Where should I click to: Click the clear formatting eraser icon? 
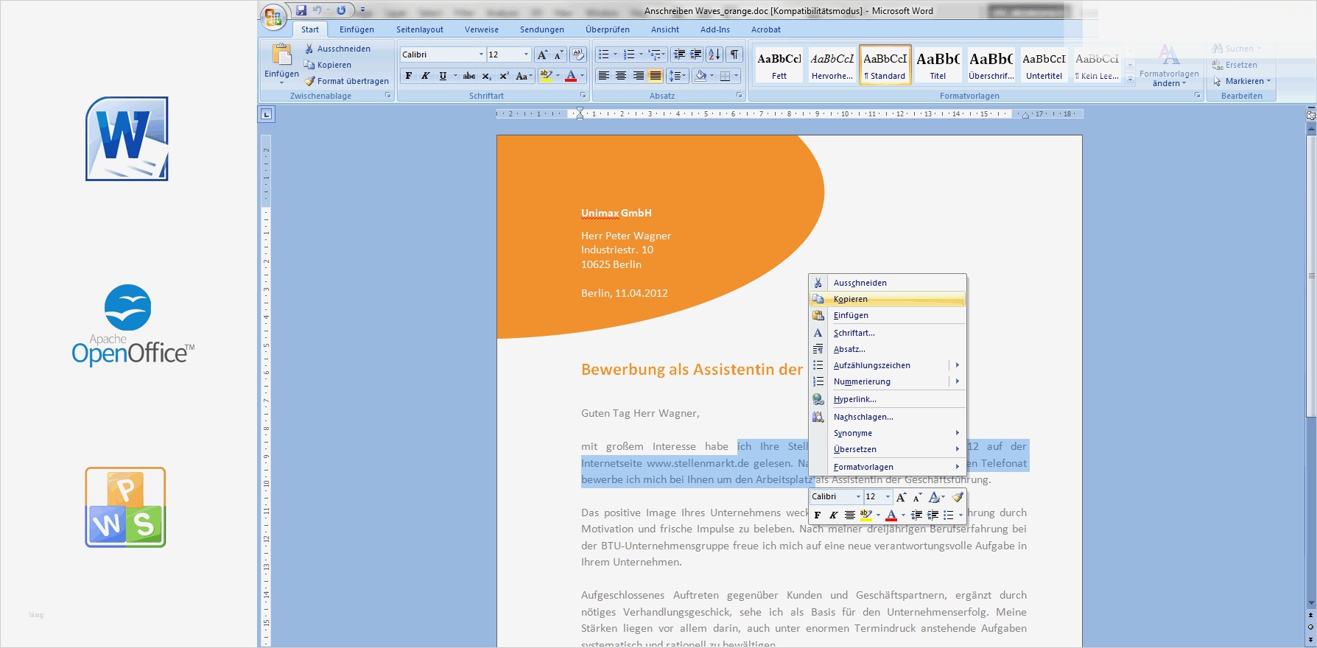click(x=578, y=54)
